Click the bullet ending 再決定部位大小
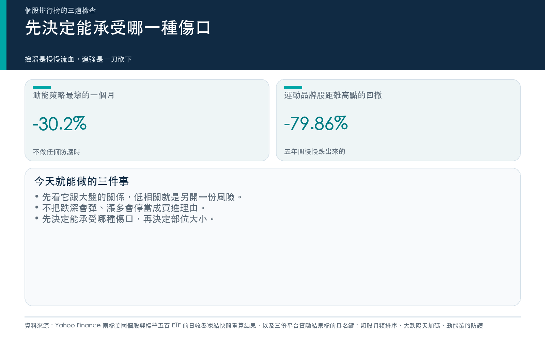The height and width of the screenshot is (341, 545). (x=125, y=219)
